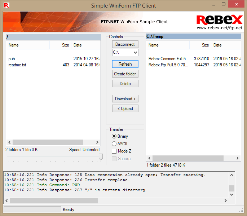The width and height of the screenshot is (247, 216).
Task: Click the progress bar in status bar
Action: [x=32, y=209]
